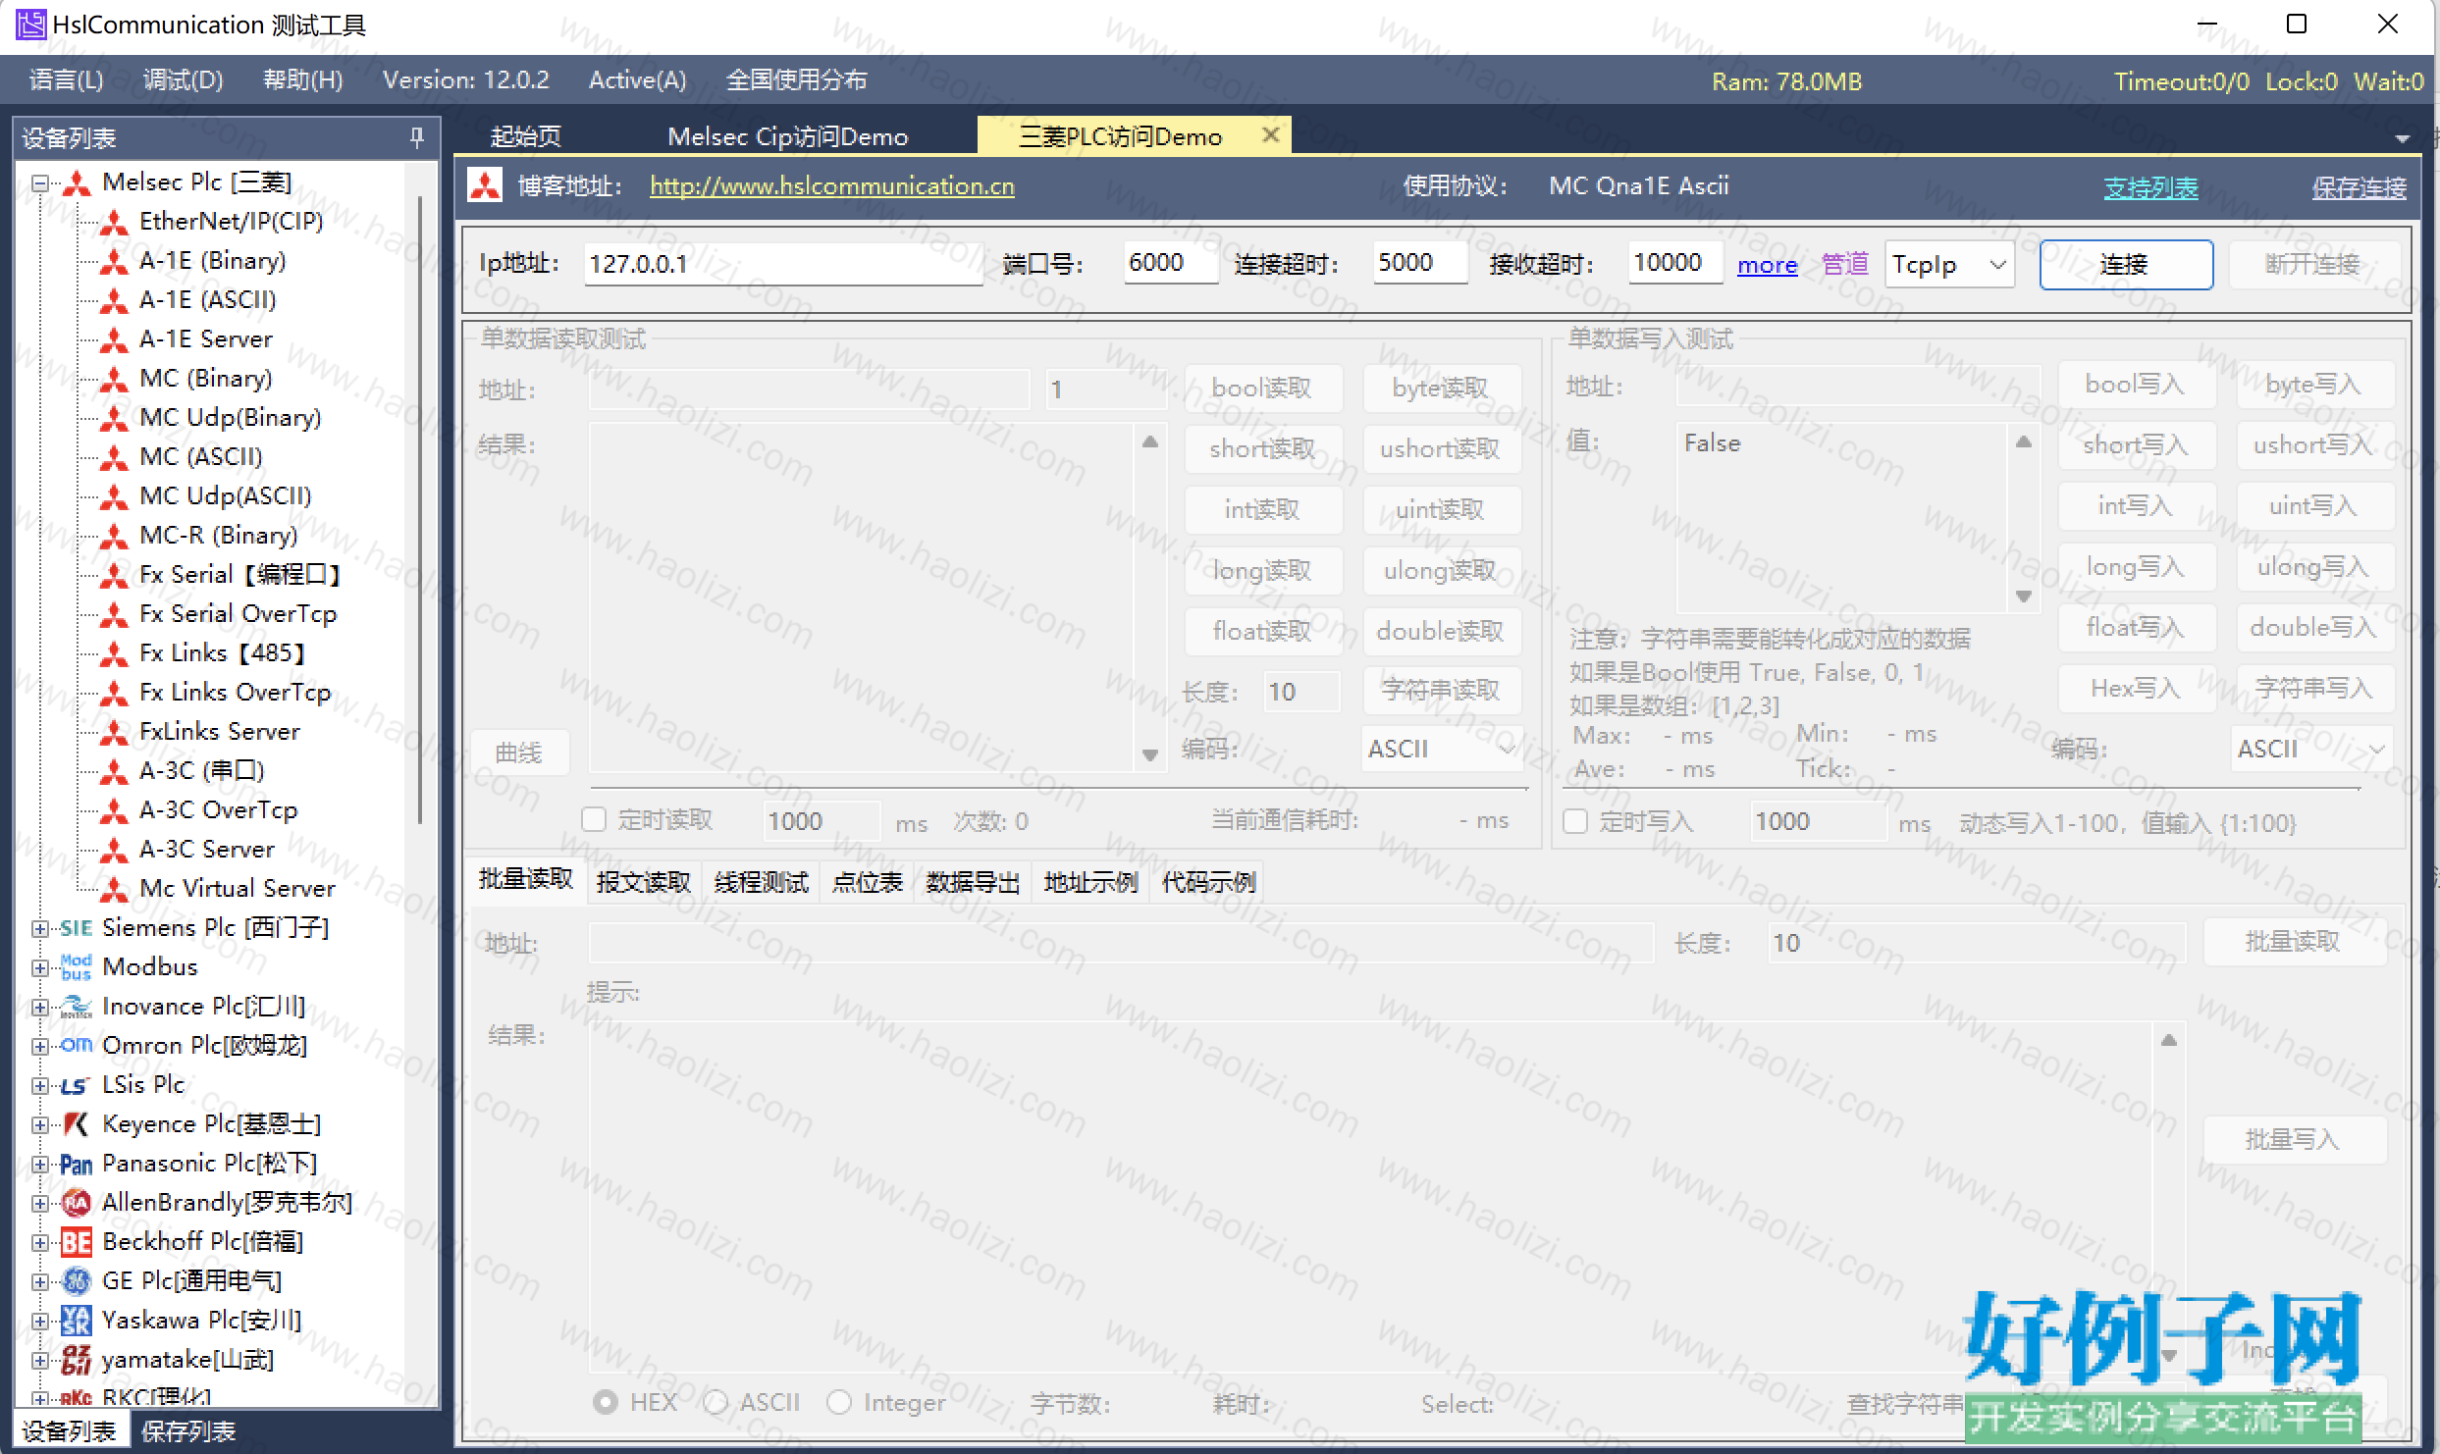The height and width of the screenshot is (1454, 2440).
Task: Open the hslcommunication.cn blog link
Action: (x=832, y=186)
